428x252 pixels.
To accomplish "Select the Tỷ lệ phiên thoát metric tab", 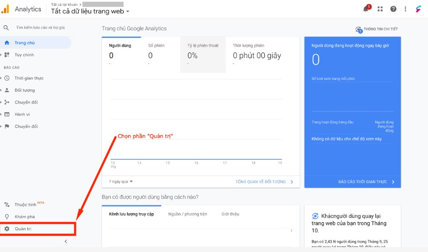I will click(203, 54).
